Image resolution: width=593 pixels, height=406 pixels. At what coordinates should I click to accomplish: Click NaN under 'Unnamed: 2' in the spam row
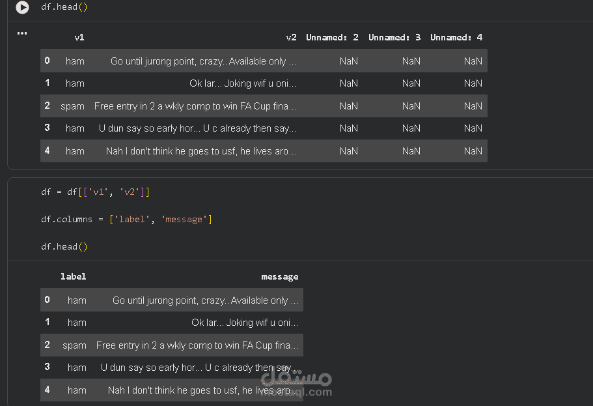coord(349,106)
